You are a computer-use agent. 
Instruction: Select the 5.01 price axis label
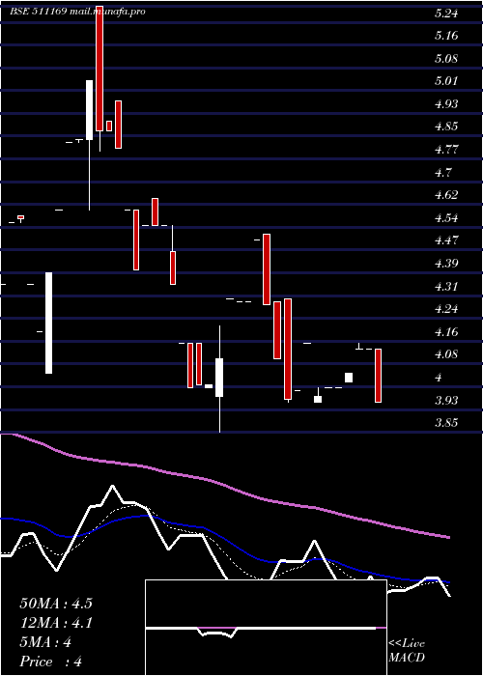click(446, 80)
